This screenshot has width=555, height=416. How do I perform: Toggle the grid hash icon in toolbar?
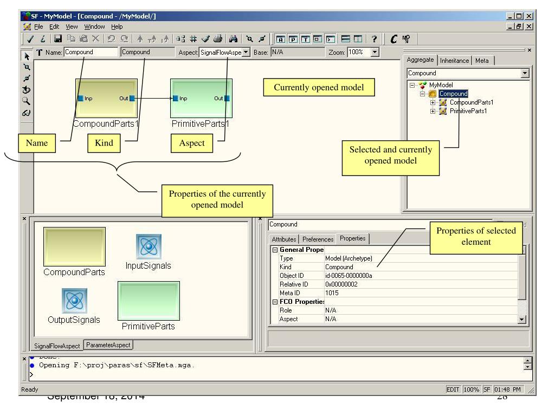click(193, 39)
